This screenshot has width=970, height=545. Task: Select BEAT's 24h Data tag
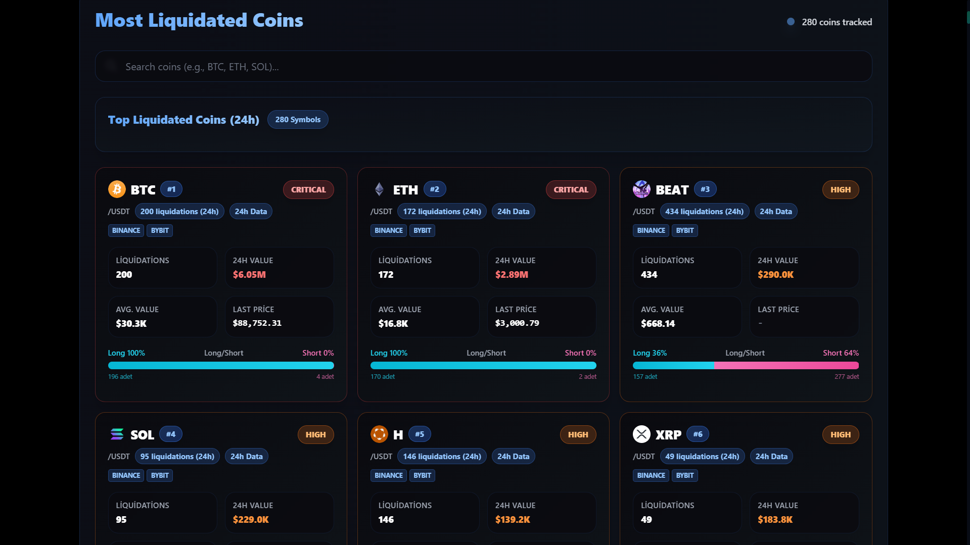pos(775,212)
